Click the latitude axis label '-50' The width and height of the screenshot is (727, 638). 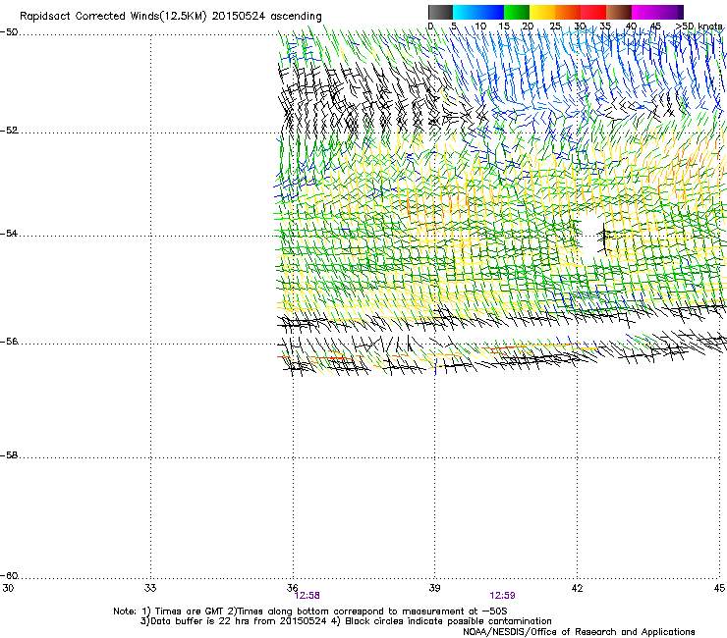(9, 32)
